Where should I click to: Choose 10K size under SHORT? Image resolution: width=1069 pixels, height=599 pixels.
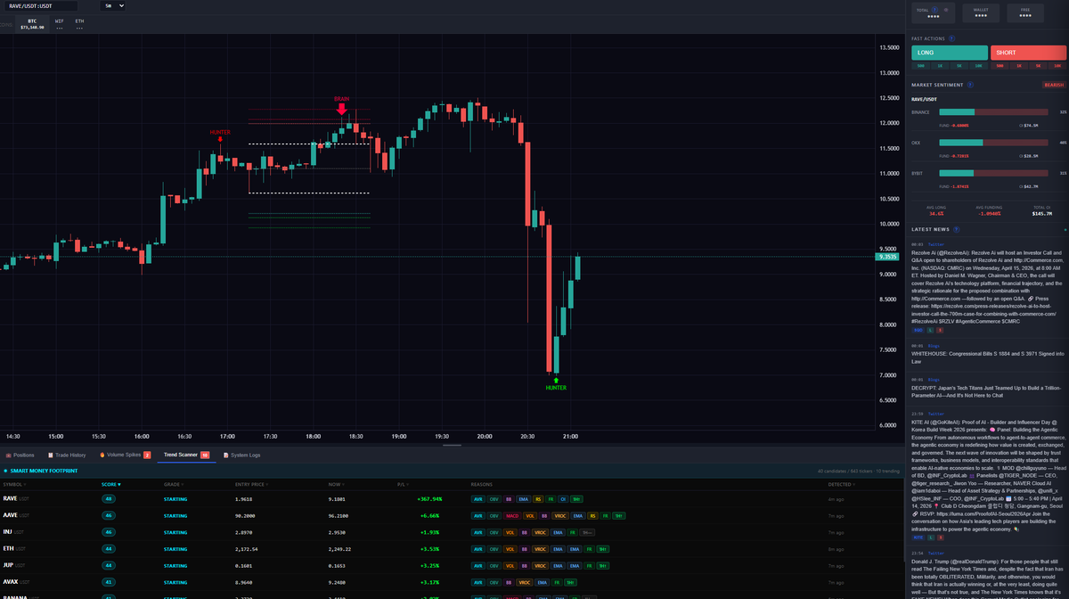pyautogui.click(x=1057, y=66)
